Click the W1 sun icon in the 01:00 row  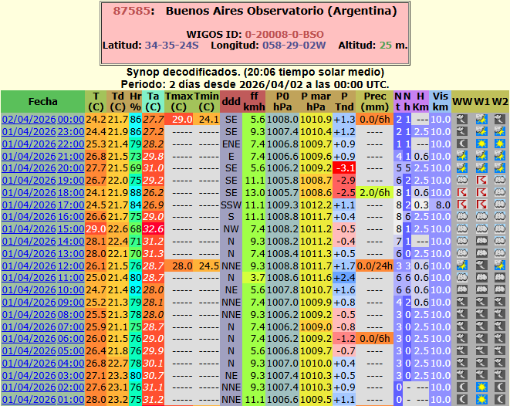coord(481,400)
